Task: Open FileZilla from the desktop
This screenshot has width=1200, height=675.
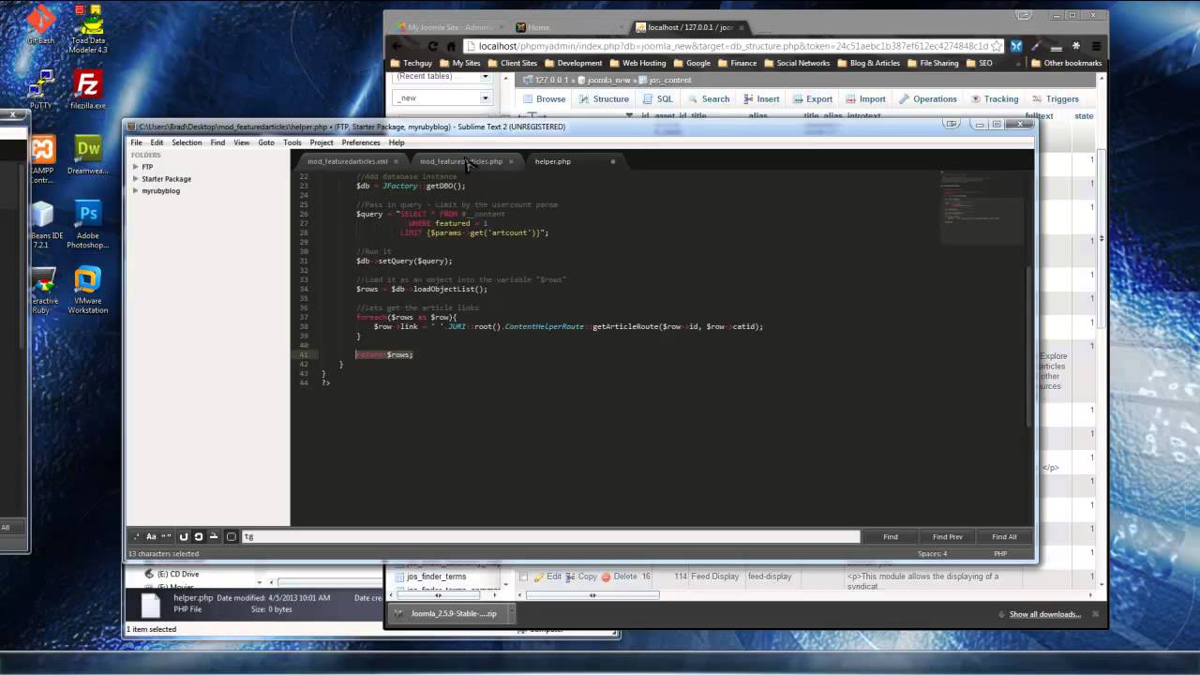Action: coord(87,91)
